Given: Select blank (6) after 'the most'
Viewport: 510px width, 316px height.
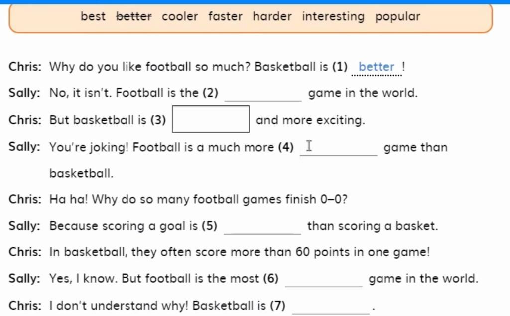Looking at the screenshot, I should [324, 280].
